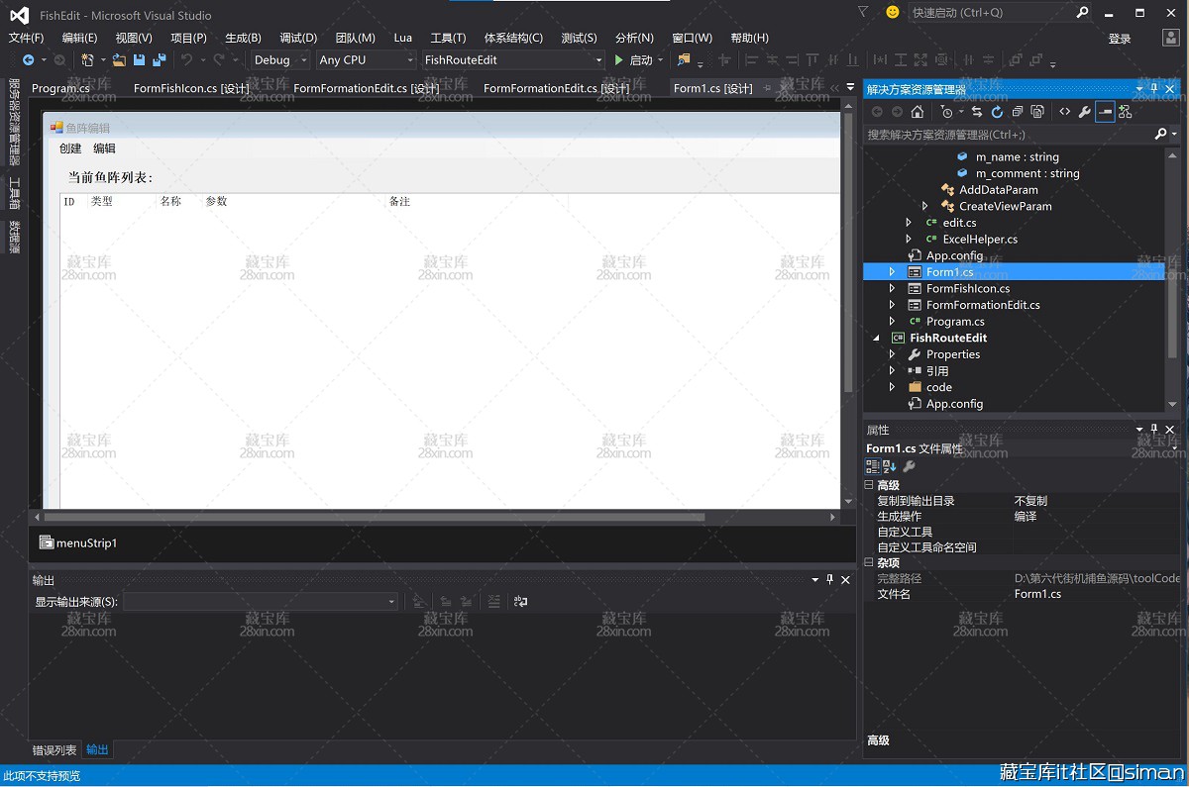Click the Solution Explorer search input field
1189x787 pixels.
coord(1008,134)
